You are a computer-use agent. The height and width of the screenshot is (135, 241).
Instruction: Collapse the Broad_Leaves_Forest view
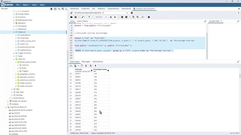[x=16, y=62]
